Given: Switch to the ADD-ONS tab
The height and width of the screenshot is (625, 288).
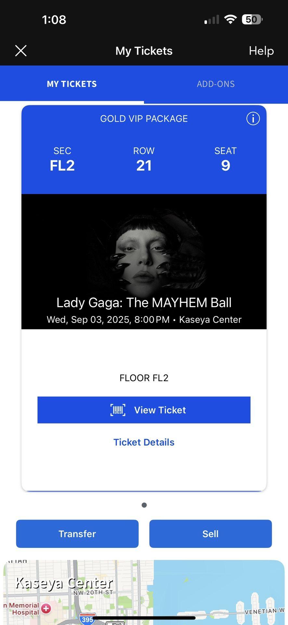Looking at the screenshot, I should tap(216, 84).
